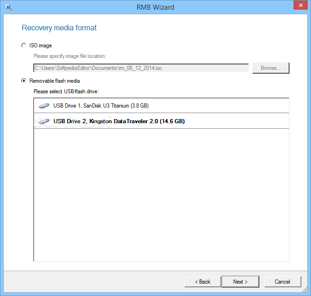
Task: Click the resize grip at window corner
Action: [x=305, y=290]
